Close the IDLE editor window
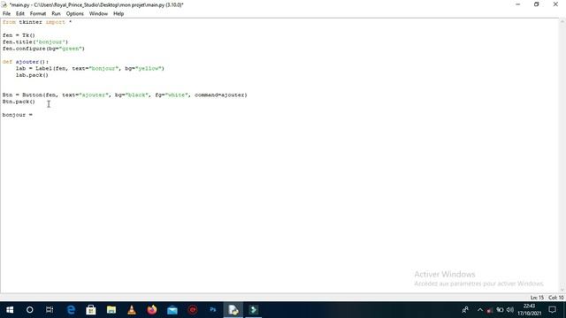The height and width of the screenshot is (318, 566). [x=555, y=4]
